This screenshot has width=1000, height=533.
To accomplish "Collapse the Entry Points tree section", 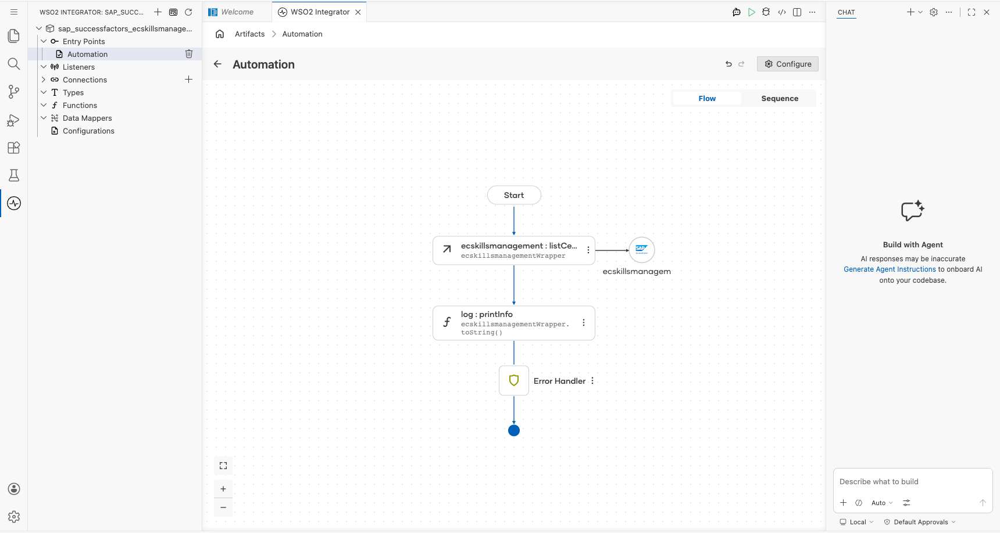I will 44,41.
